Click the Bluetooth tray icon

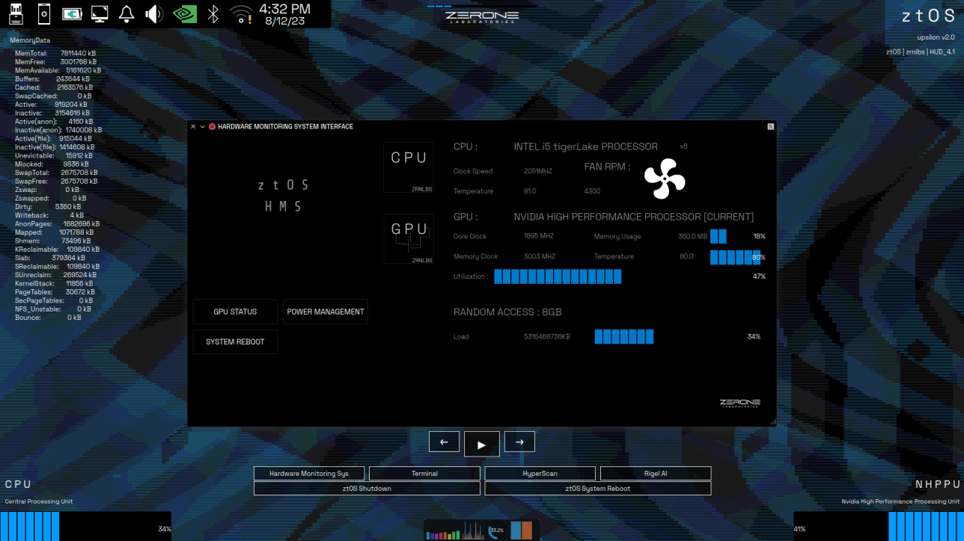coord(213,13)
